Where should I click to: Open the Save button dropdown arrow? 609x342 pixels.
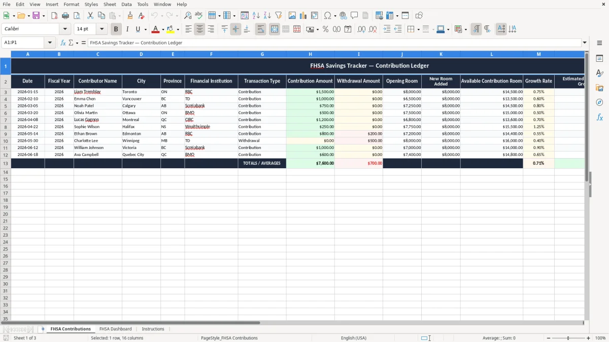[44, 16]
